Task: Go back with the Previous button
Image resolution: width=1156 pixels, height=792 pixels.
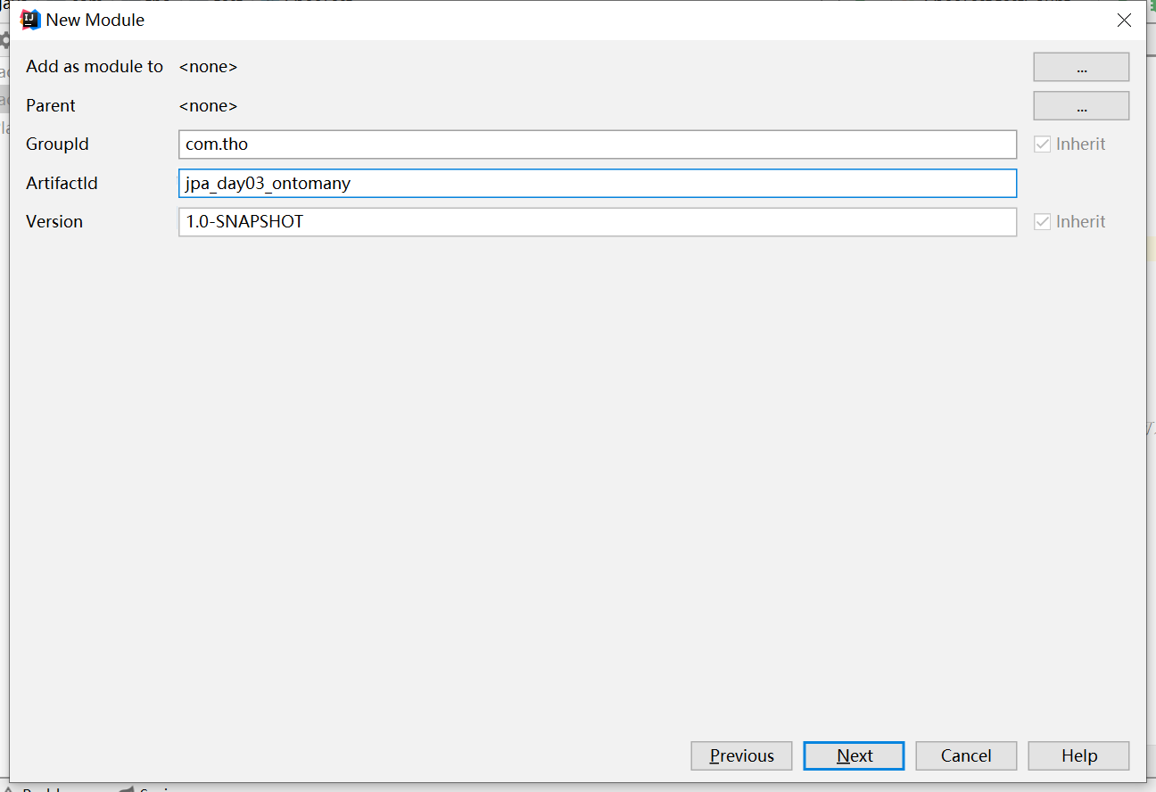Action: coord(741,755)
